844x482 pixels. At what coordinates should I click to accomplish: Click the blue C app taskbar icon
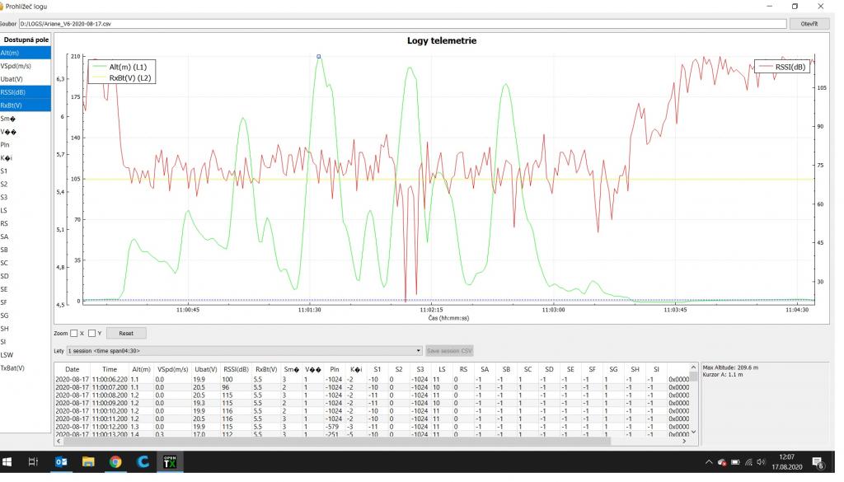(x=143, y=463)
